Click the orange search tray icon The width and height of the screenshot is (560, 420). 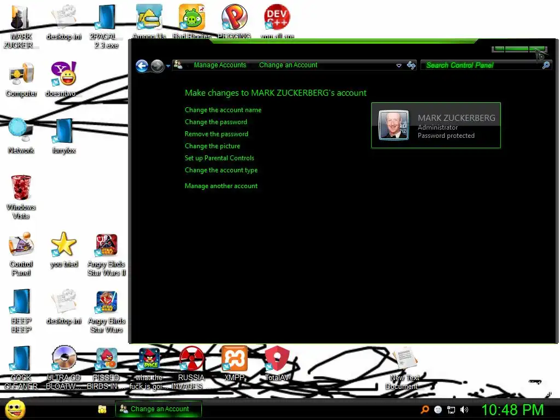coord(424,410)
